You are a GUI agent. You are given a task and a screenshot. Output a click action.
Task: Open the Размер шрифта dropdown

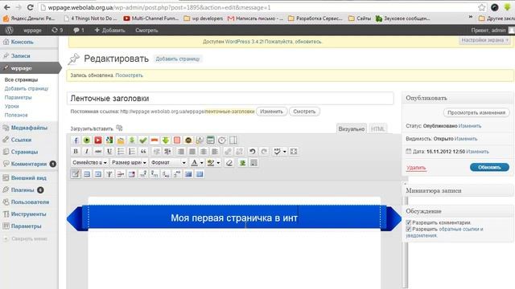click(x=129, y=162)
